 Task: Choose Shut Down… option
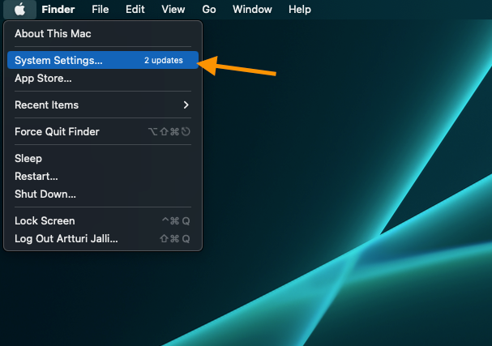pos(103,194)
